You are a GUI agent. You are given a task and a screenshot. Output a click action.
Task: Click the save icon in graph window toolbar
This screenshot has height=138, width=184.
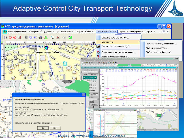coord(87,63)
